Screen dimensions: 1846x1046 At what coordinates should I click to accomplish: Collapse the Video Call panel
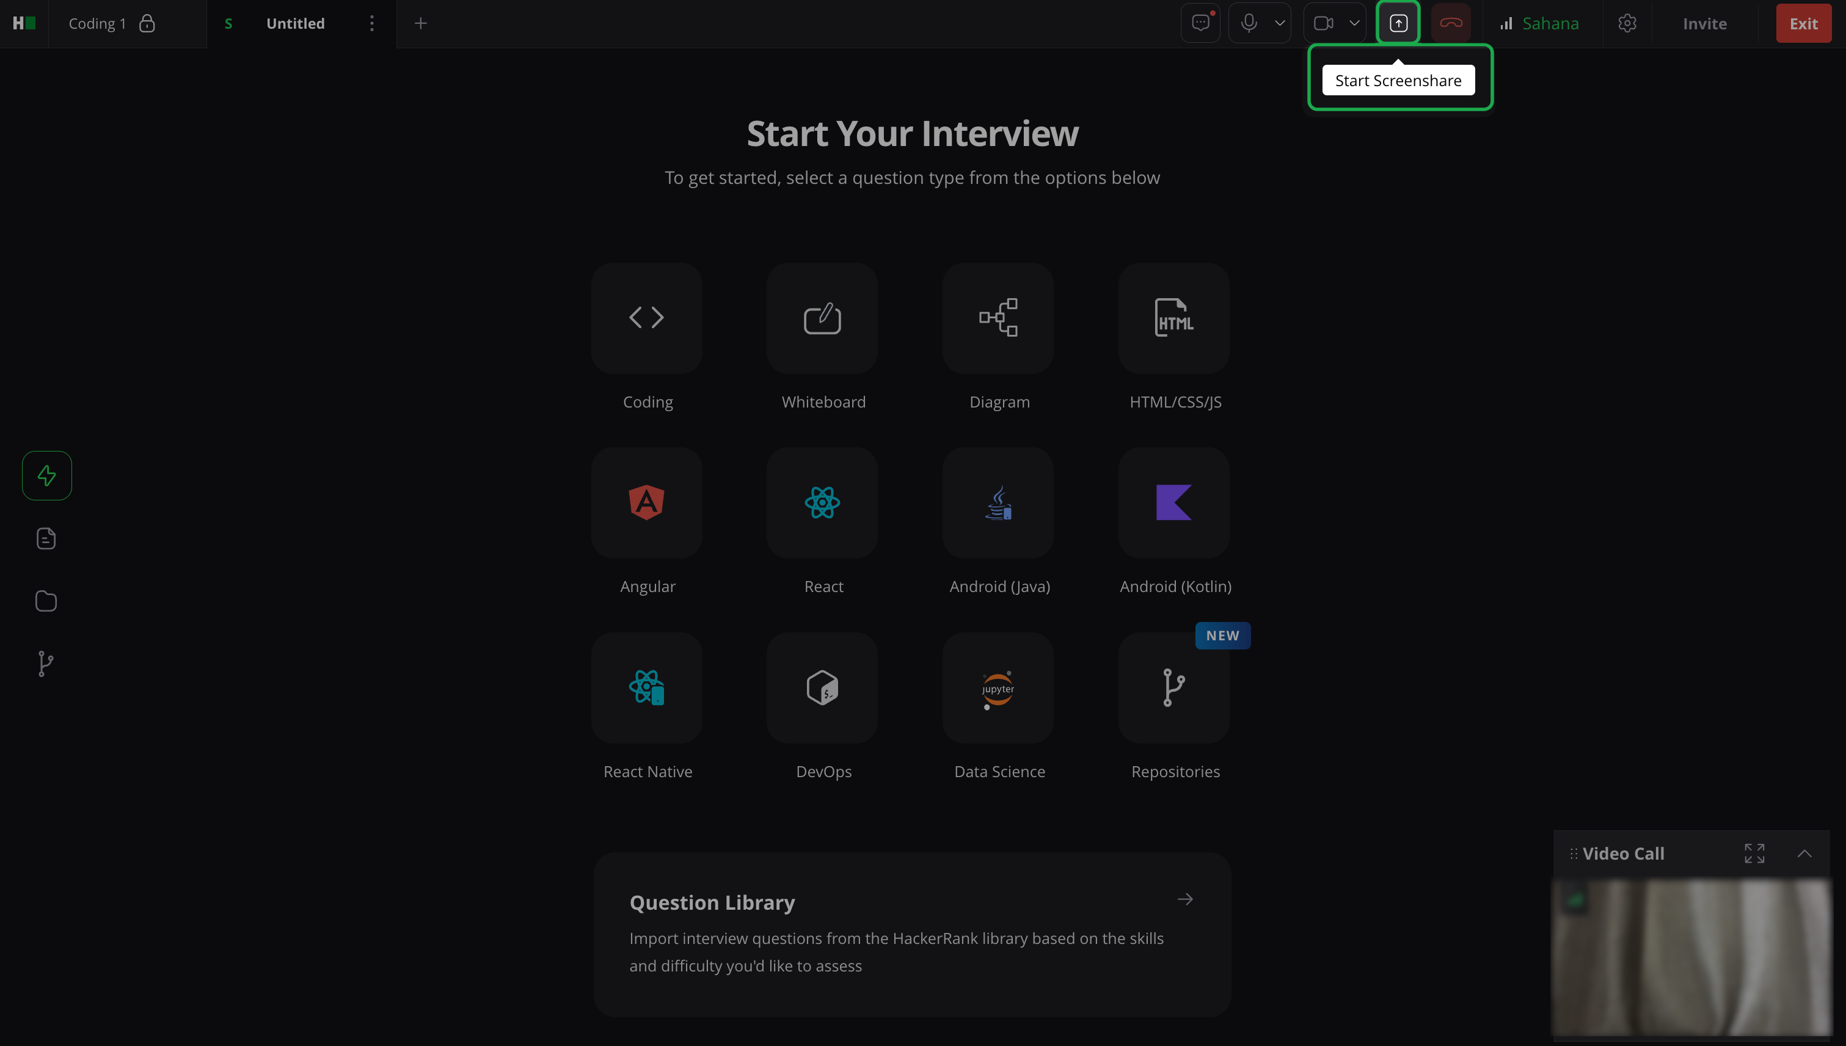[1804, 854]
